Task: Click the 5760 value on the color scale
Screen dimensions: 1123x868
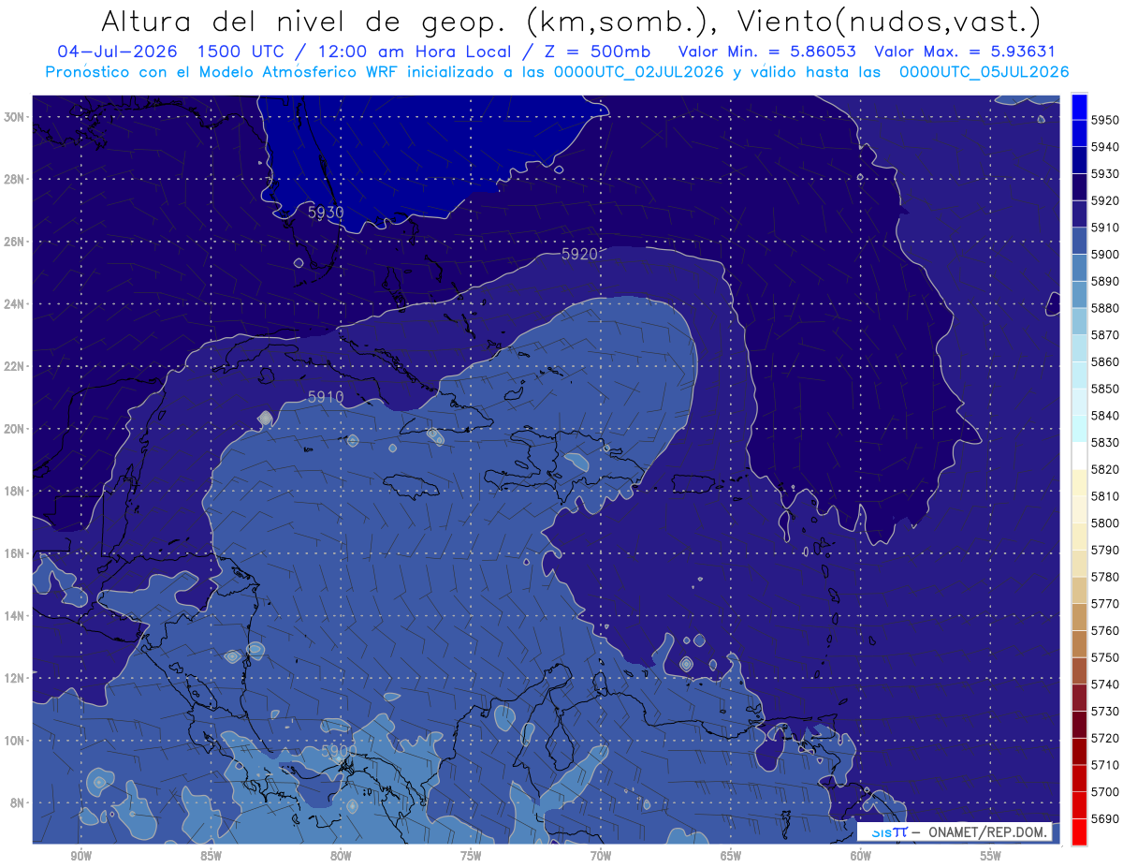Action: point(1105,631)
